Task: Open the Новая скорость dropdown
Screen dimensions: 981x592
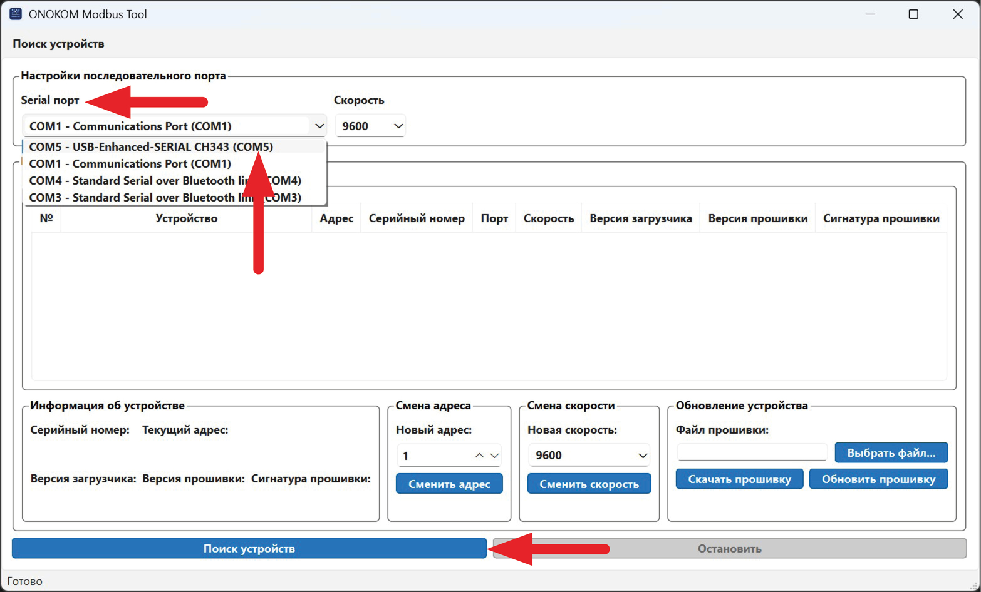Action: 589,456
